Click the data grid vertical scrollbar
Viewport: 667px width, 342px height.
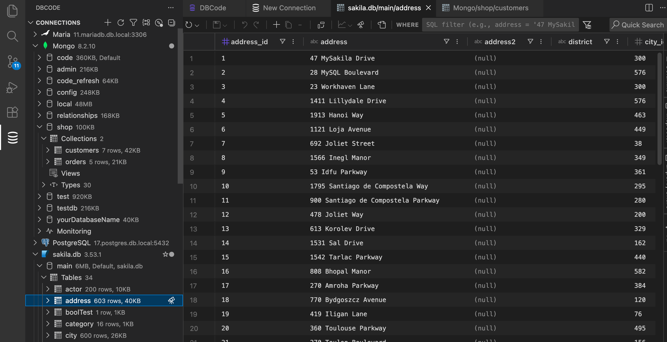[x=659, y=109]
